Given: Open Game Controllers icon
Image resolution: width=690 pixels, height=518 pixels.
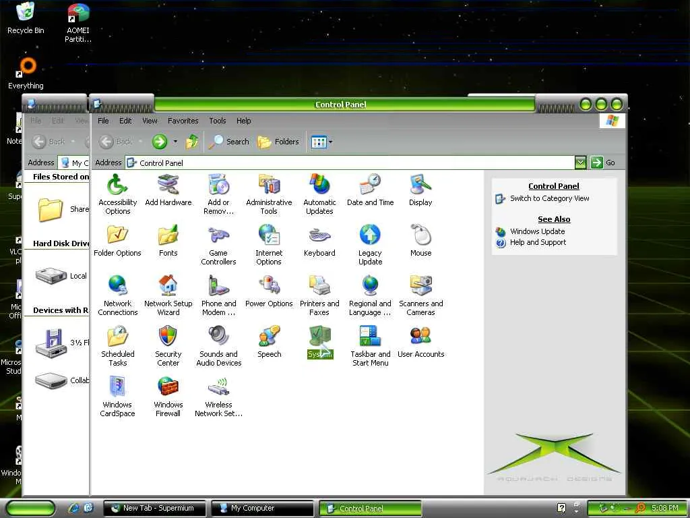Looking at the screenshot, I should point(219,244).
